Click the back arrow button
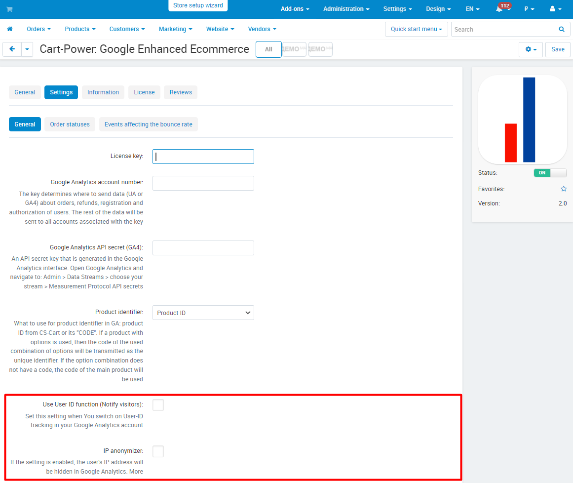573x483 pixels. click(12, 49)
